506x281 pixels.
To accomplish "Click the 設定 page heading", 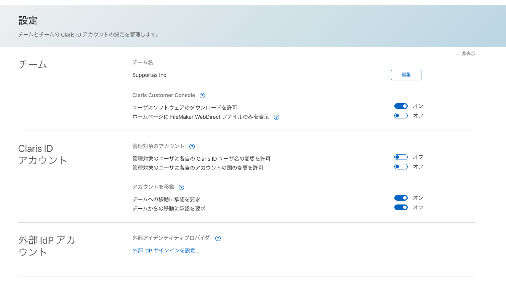I will pyautogui.click(x=28, y=20).
